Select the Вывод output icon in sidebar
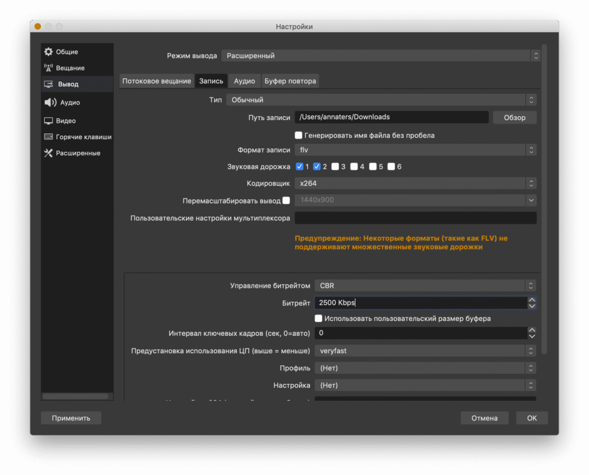The height and width of the screenshot is (475, 589). point(48,84)
